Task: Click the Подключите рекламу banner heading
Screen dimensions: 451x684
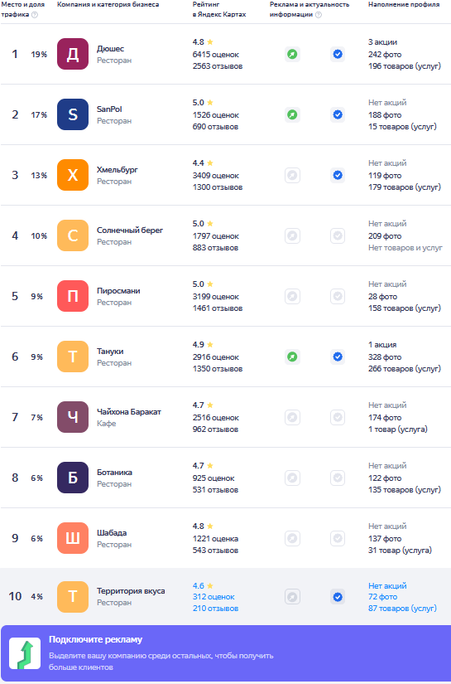Action: coord(96,640)
